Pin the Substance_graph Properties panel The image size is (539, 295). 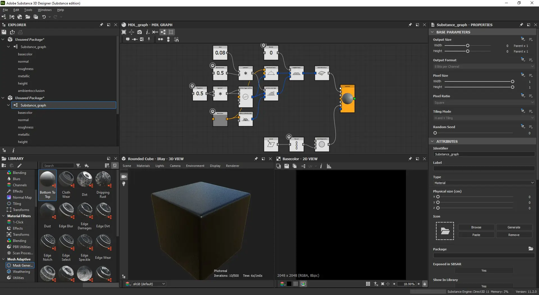[521, 25]
